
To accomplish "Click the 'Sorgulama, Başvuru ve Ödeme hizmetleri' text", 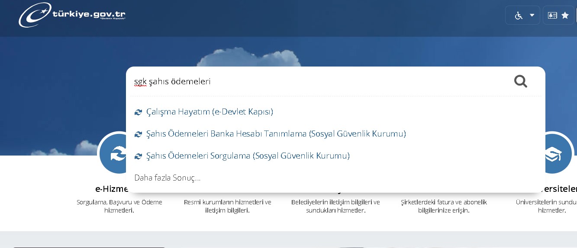I will point(119,206).
